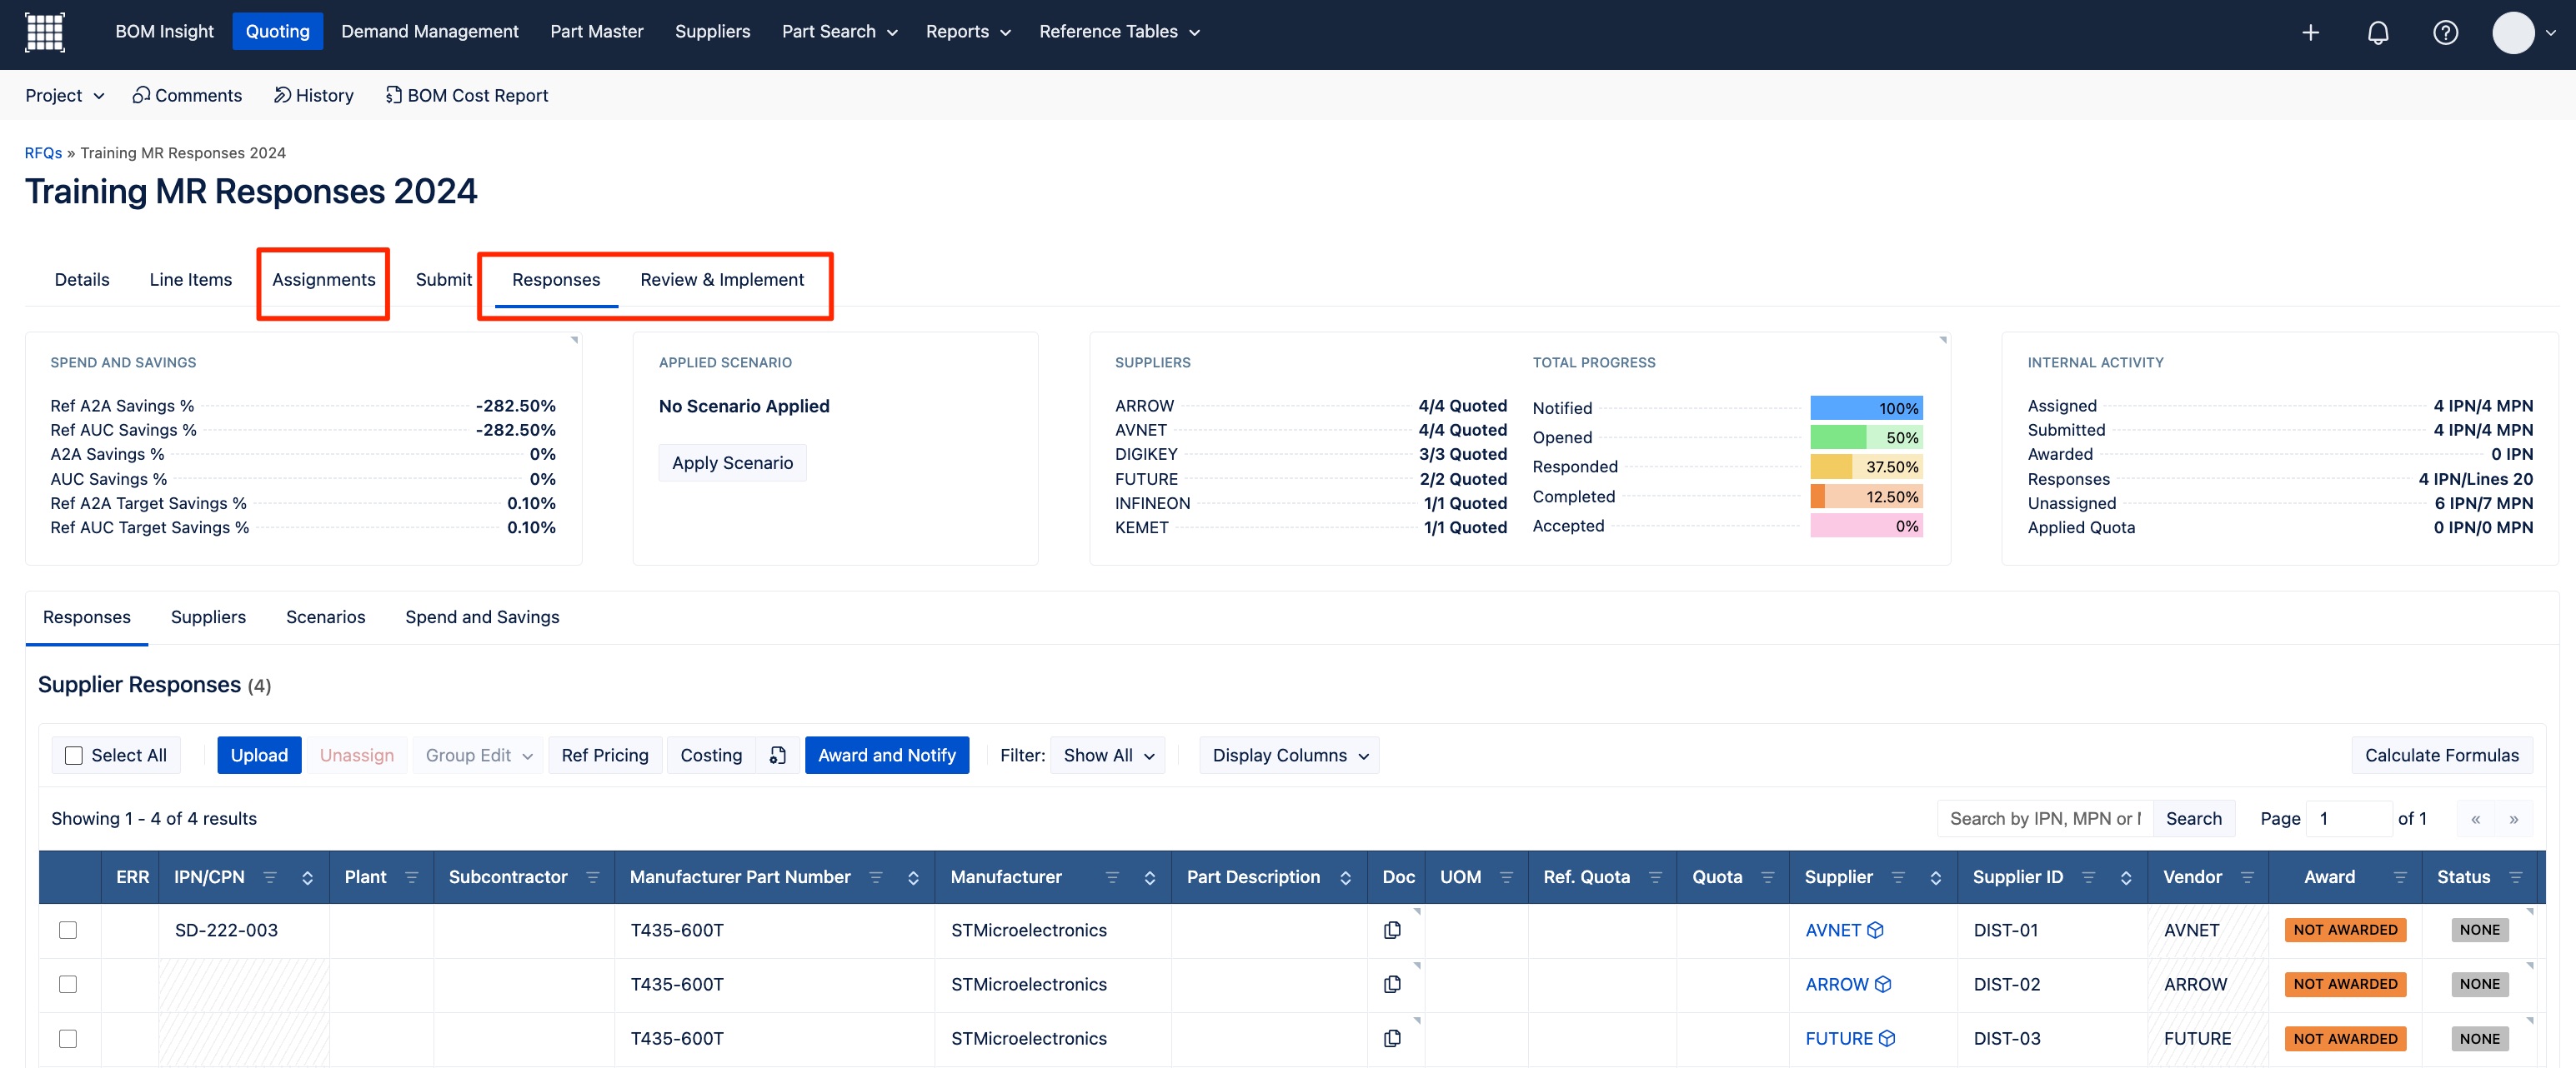Focus the Search by IPN, MPN field
This screenshot has width=2576, height=1068.
2044,819
